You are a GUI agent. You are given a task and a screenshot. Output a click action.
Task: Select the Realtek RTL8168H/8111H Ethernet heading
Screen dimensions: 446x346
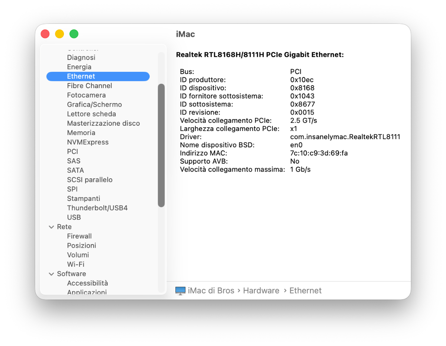(259, 55)
